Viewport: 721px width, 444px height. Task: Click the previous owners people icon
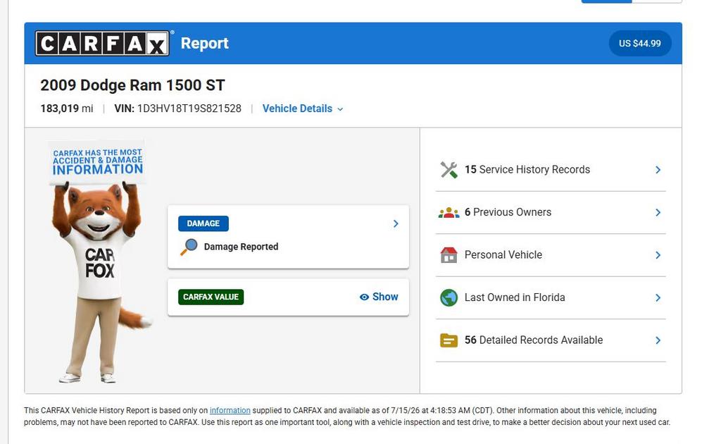[449, 213]
